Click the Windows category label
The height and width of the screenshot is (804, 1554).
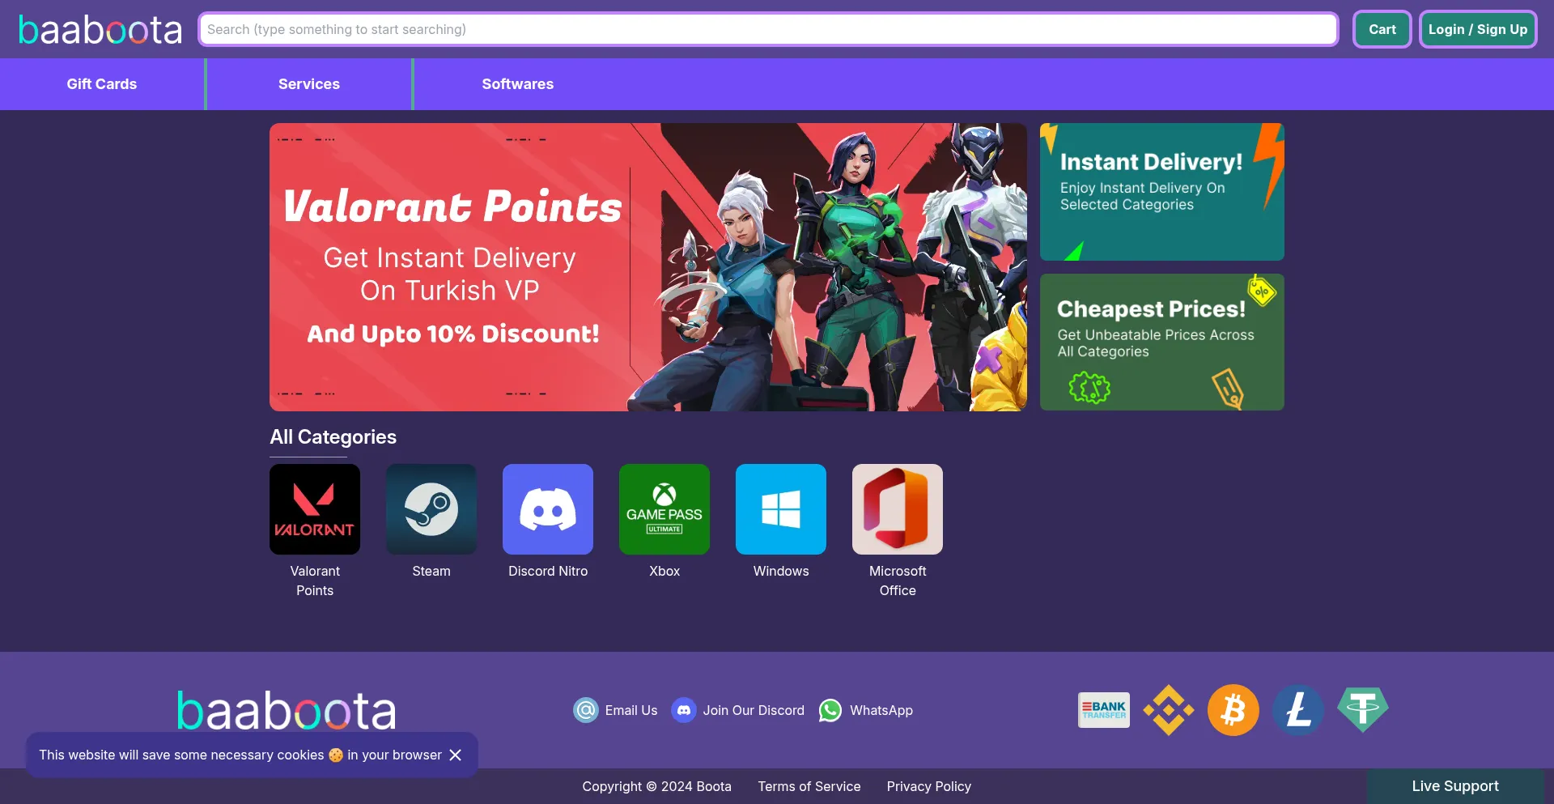781,571
